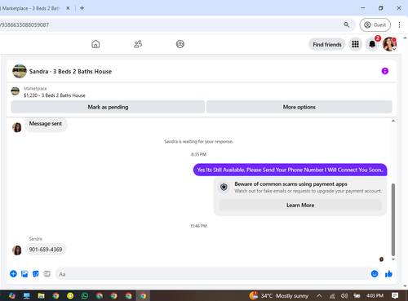Click the Message sent bubble
Image resolution: width=408 pixels, height=301 pixels.
(46, 124)
